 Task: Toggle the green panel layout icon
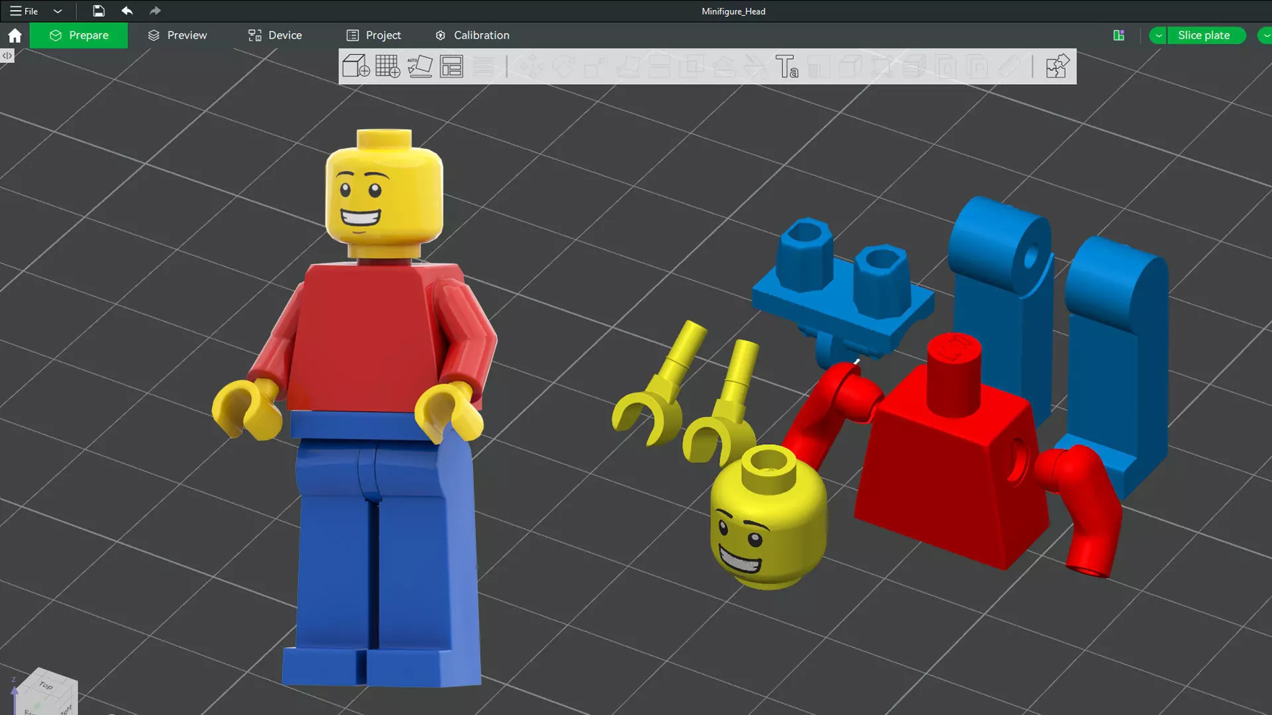(1119, 35)
